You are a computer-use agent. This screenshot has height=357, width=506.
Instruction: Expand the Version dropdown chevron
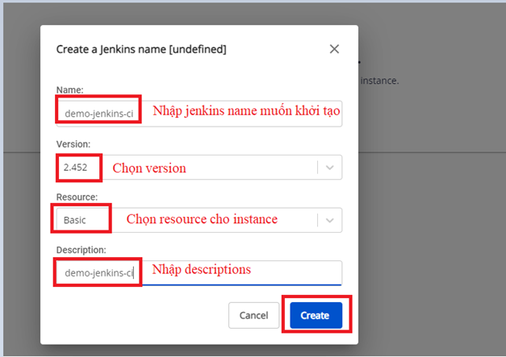330,168
